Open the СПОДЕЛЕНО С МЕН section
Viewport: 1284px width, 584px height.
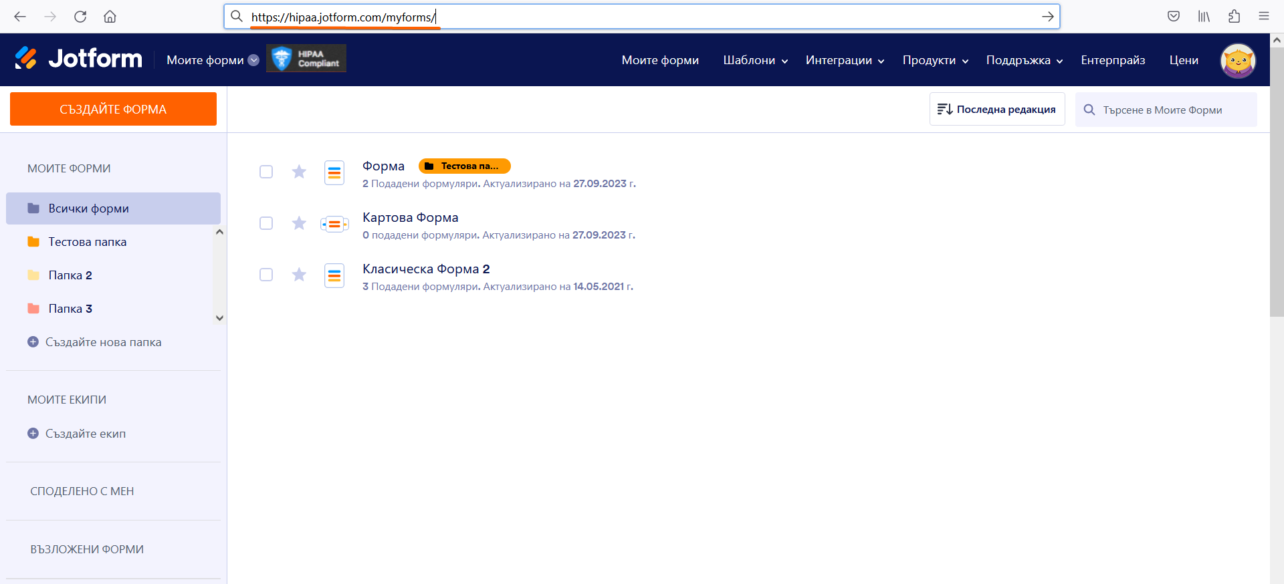click(82, 491)
